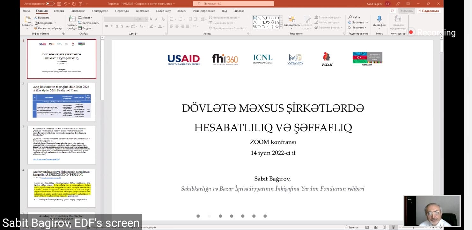472x230 pixels.
Task: Click Вырезать (cut) button
Action: pyautogui.click(x=42, y=18)
